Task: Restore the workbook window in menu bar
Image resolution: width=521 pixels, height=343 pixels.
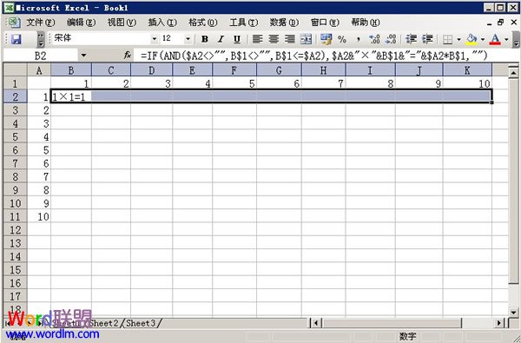Action: 500,23
